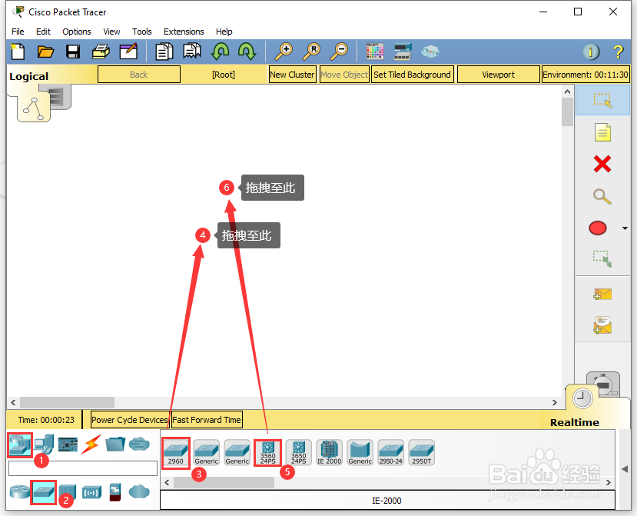The height and width of the screenshot is (516, 637).
Task: Open the drawing palette icon
Action: tap(374, 52)
